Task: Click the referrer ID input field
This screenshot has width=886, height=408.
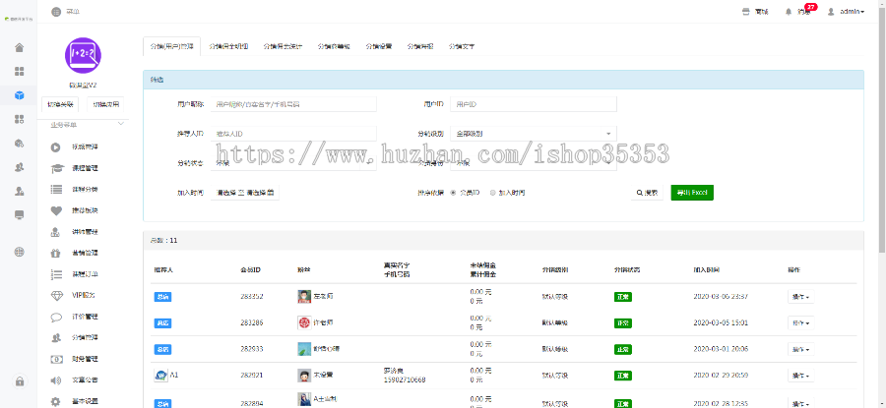Action: point(293,134)
